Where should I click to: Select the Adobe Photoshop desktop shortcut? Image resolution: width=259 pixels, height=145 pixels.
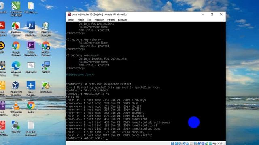point(31,29)
